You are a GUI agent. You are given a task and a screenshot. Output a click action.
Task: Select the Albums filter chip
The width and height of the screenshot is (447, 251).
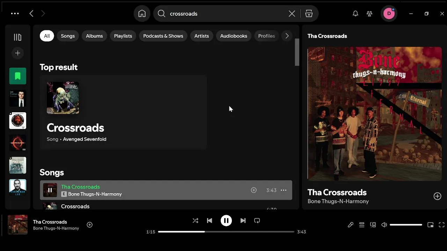(x=94, y=36)
